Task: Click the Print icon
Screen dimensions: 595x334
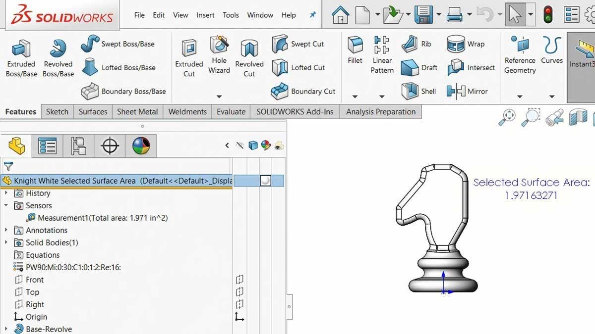Action: pyautogui.click(x=454, y=15)
